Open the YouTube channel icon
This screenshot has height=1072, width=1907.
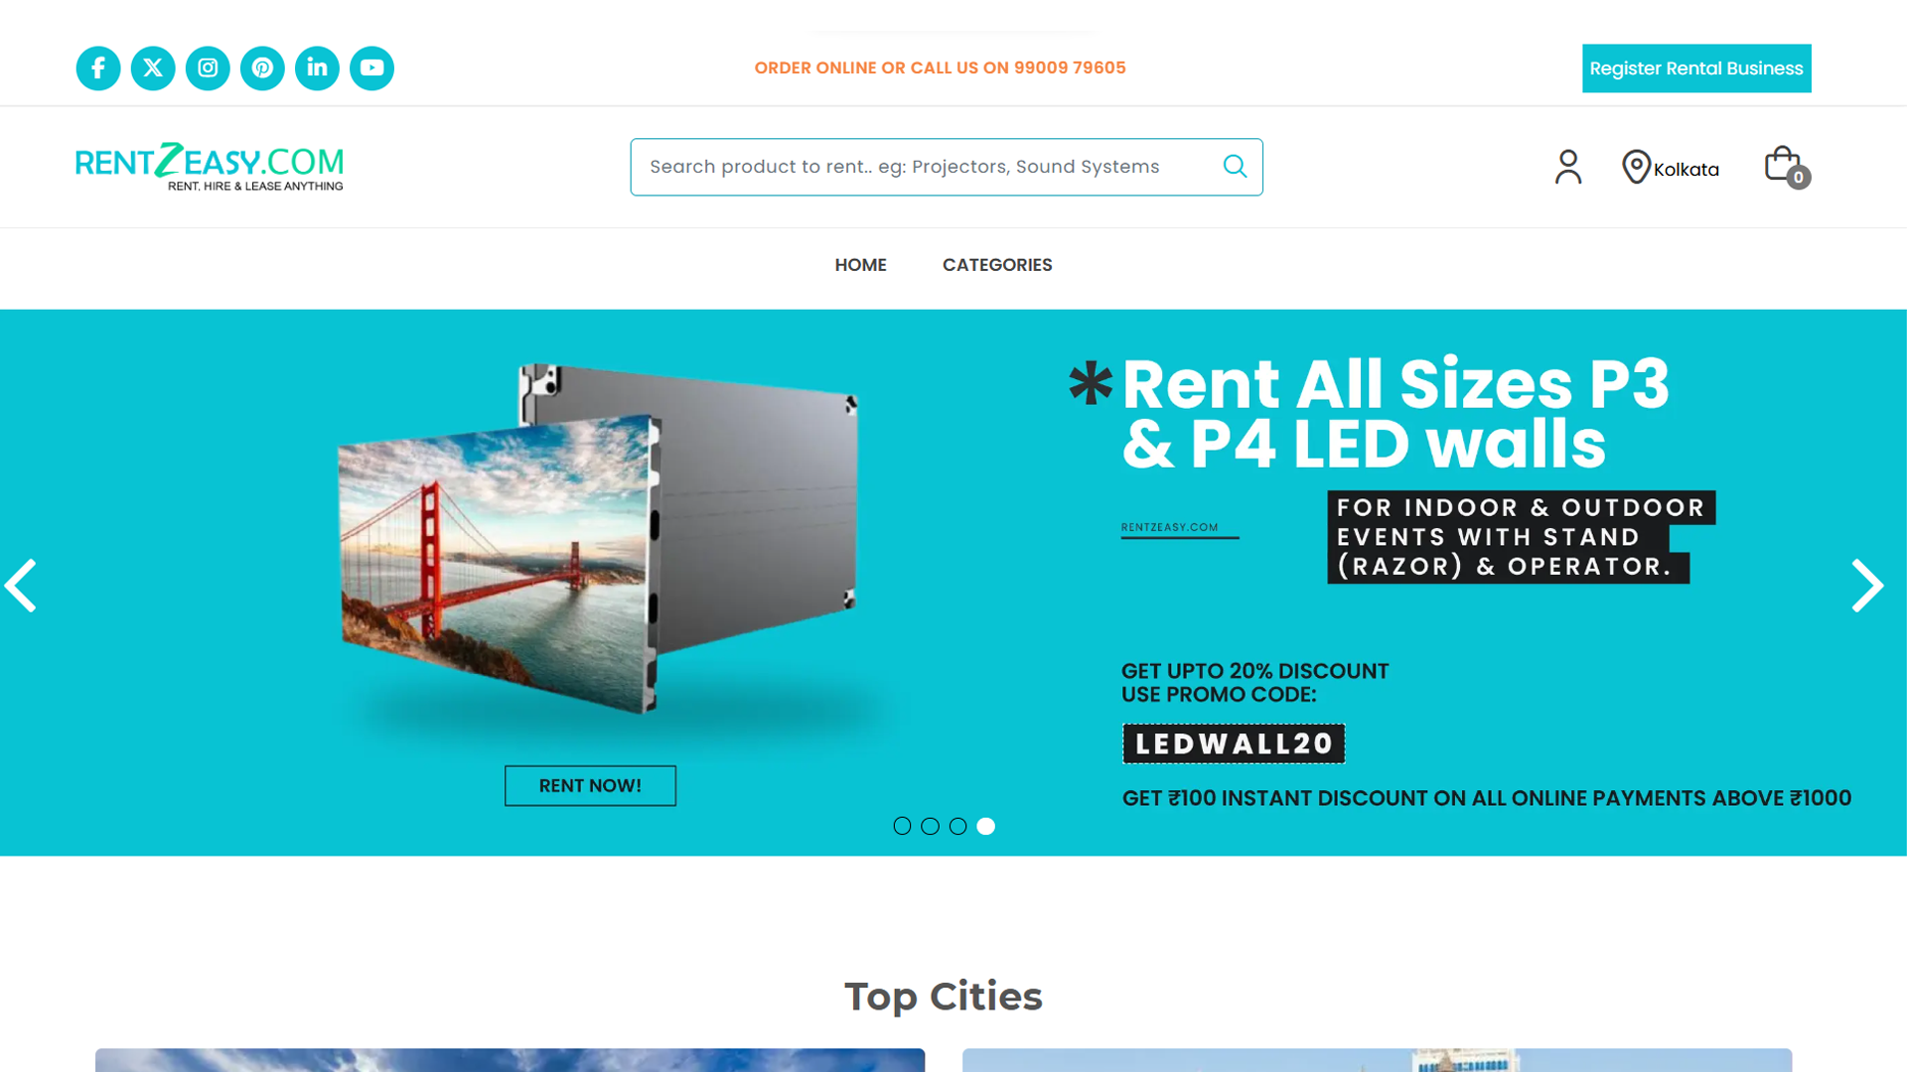coord(371,68)
